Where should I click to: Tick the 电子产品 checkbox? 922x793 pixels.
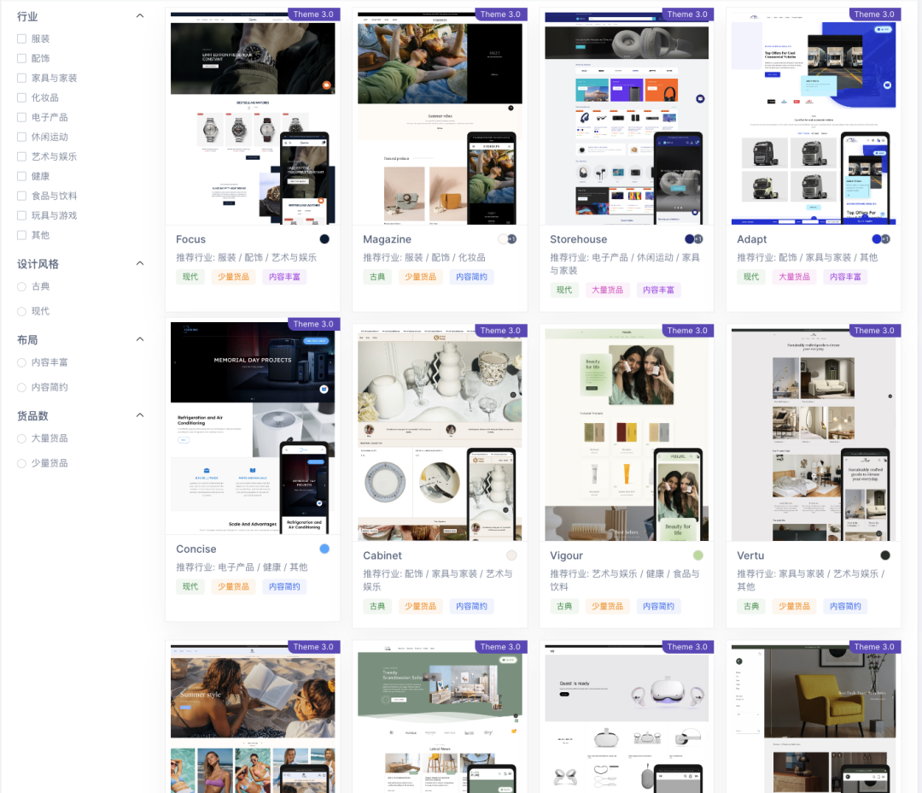pyautogui.click(x=22, y=117)
